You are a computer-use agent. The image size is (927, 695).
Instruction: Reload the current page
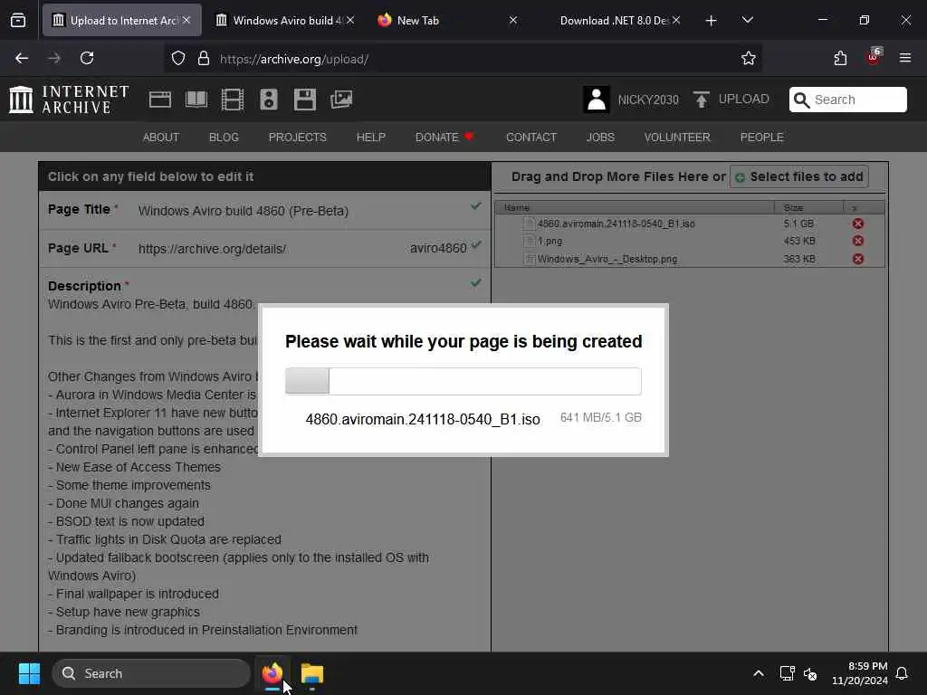[x=87, y=58]
